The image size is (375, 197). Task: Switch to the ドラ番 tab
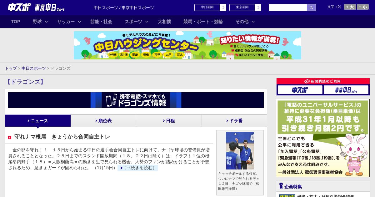coord(234,121)
